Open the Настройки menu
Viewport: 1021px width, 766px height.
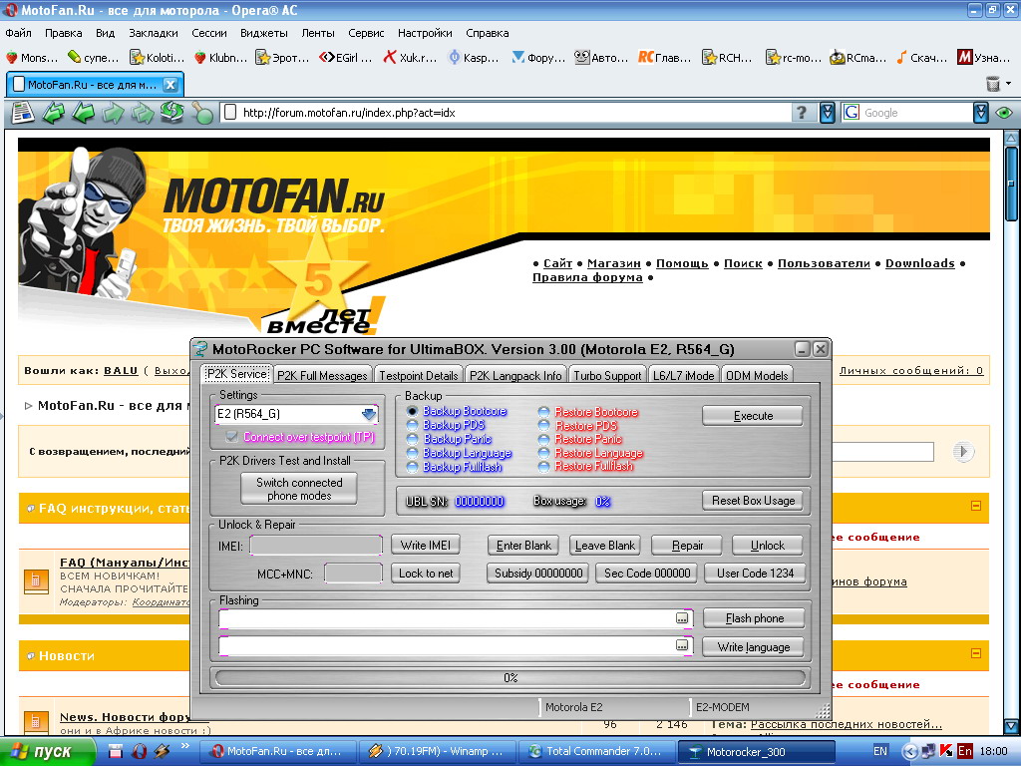point(425,33)
